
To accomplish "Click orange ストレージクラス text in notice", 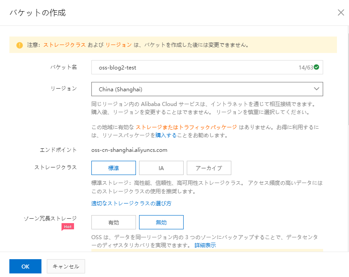I will tap(65, 45).
